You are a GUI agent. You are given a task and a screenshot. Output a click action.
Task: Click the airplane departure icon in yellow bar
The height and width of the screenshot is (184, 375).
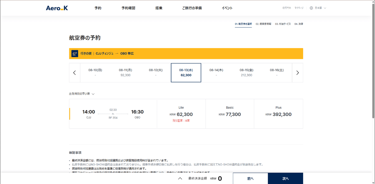[x=75, y=53]
